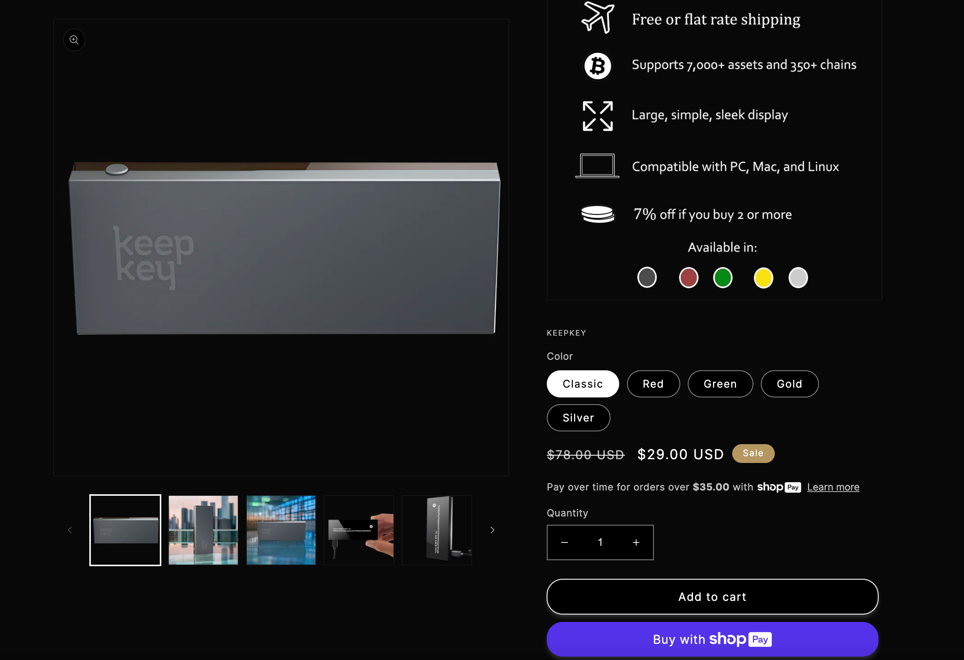
Task: Click Buy with Shop Pay button
Action: coord(713,639)
